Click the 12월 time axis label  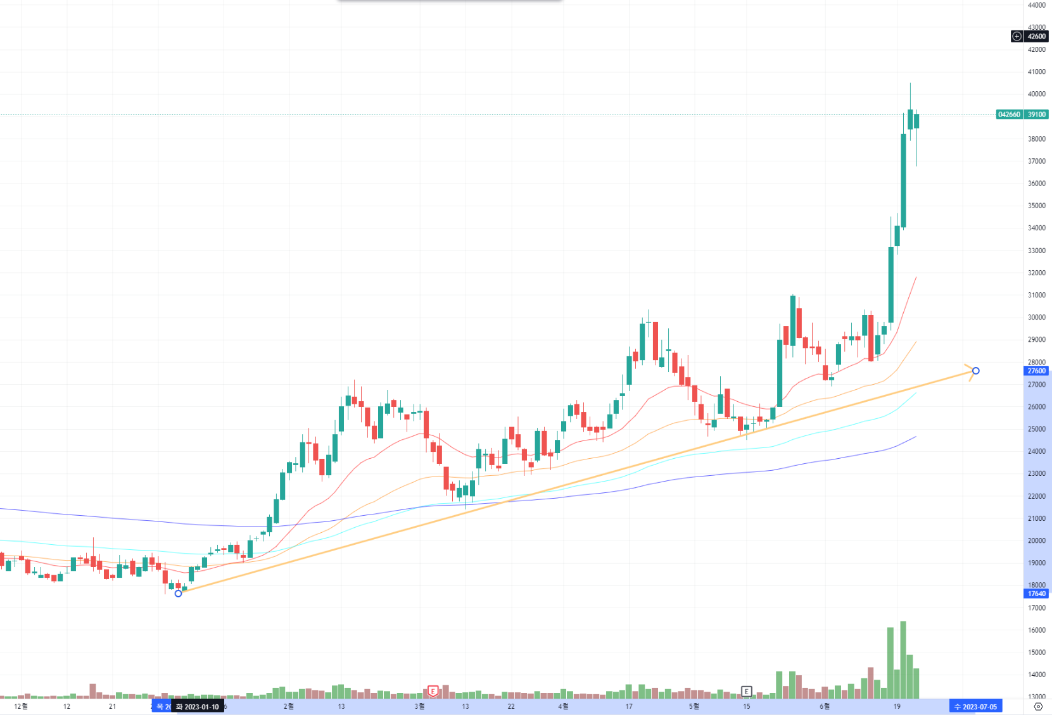21,706
